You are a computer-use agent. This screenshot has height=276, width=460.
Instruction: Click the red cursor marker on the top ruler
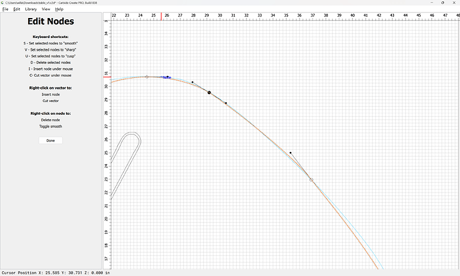point(161,15)
